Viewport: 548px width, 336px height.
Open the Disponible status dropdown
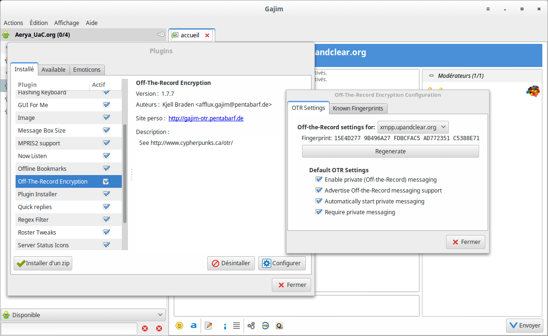83,315
